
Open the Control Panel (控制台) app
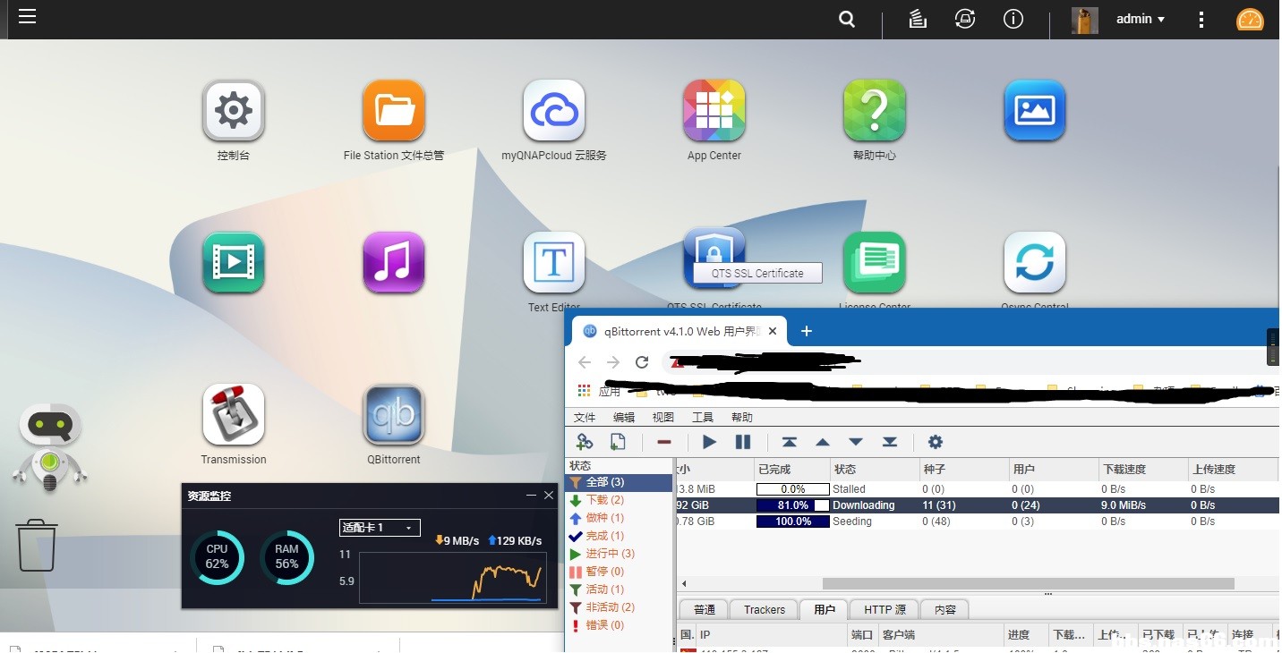tap(234, 111)
